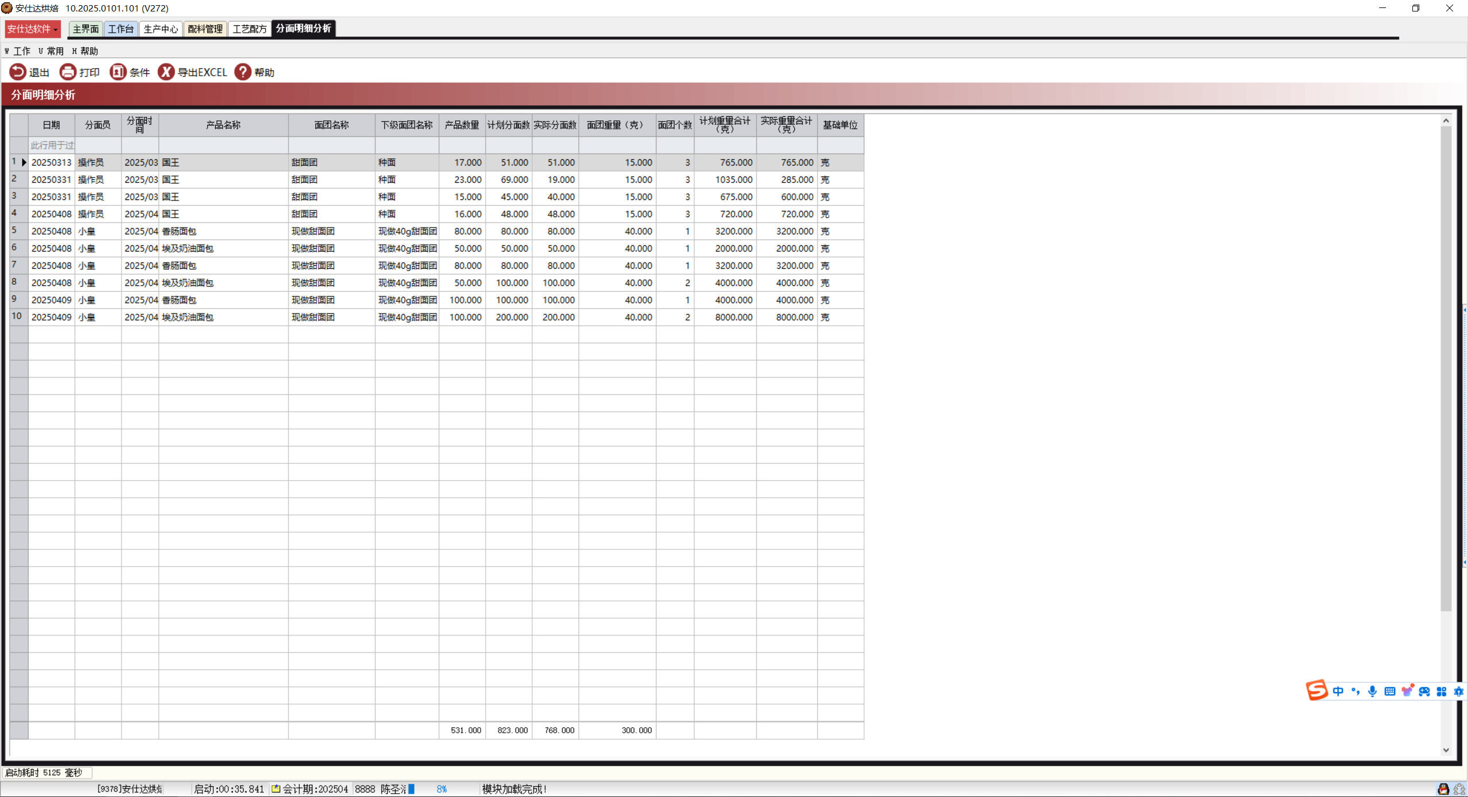
Task: Switch to the 生产中心 tab
Action: point(161,29)
